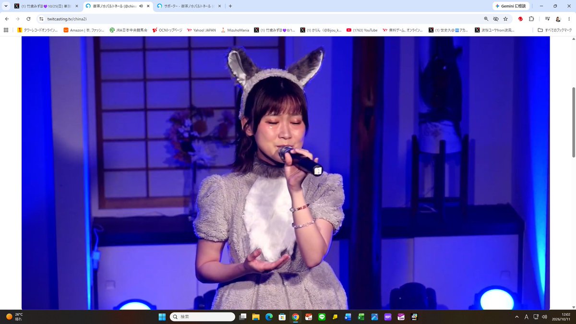The width and height of the screenshot is (576, 324).
Task: Click the page vertical scrollbar thumb
Action: tap(574, 122)
